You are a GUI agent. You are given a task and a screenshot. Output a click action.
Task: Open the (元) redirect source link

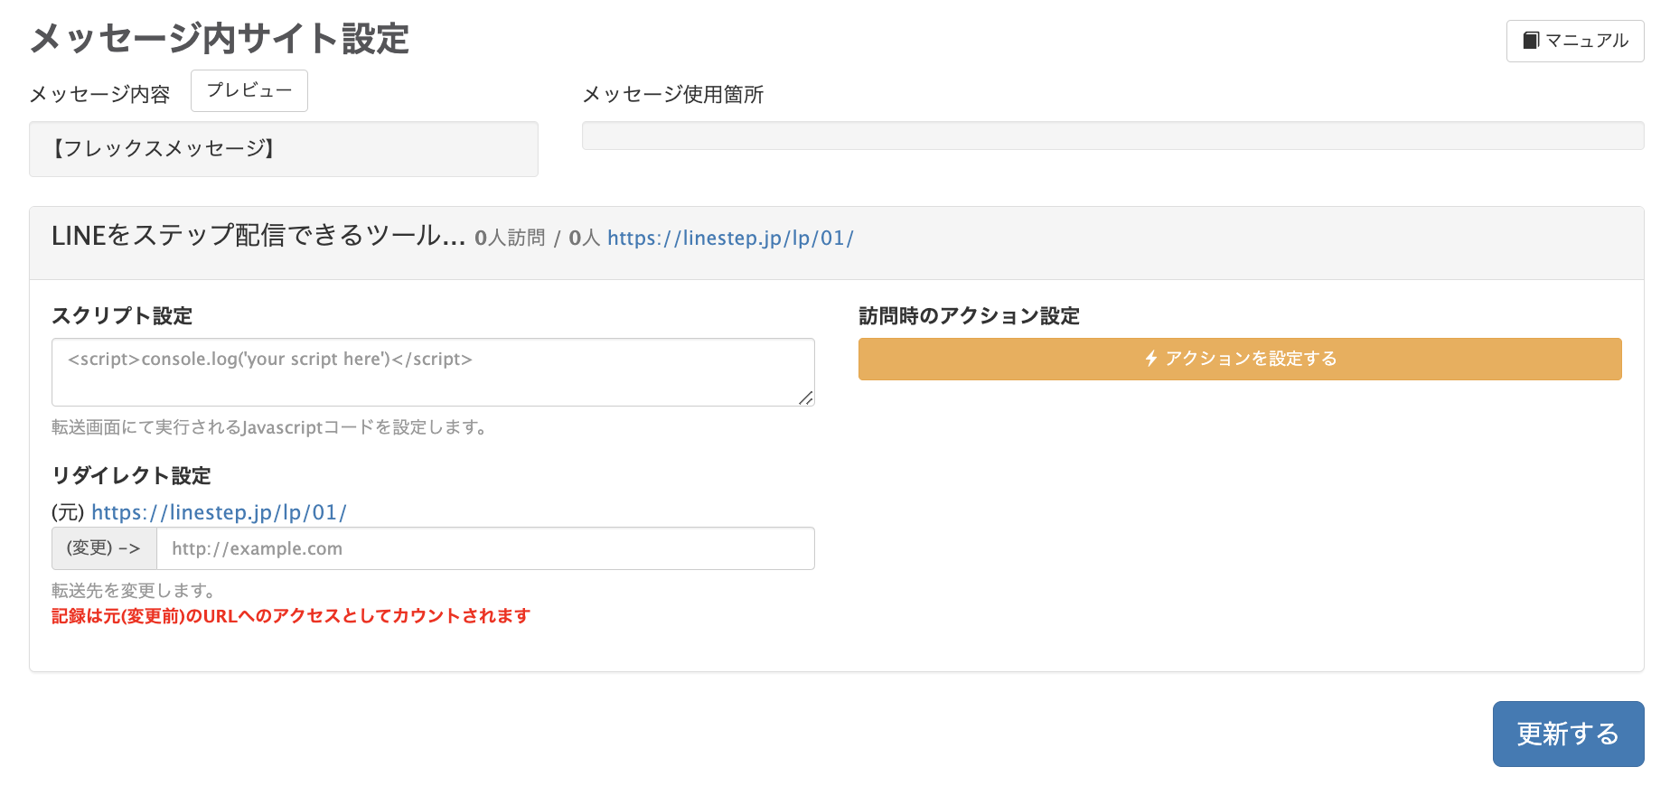click(219, 512)
